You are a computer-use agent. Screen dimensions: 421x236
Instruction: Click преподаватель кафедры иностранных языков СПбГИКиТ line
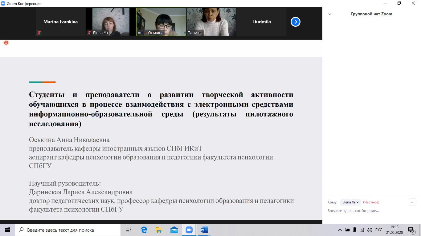[116, 148]
